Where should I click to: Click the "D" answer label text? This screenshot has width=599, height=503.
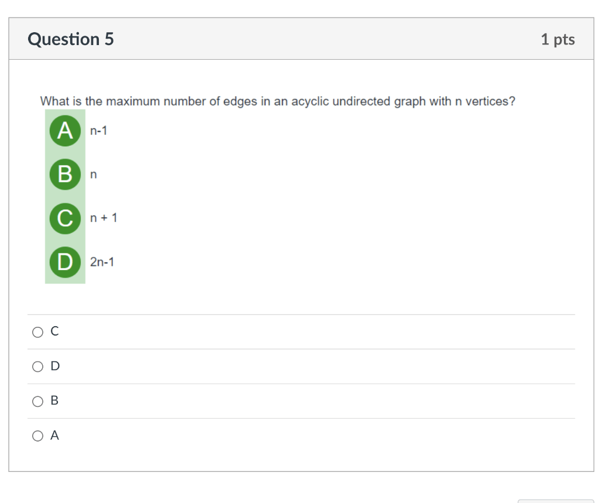(55, 366)
